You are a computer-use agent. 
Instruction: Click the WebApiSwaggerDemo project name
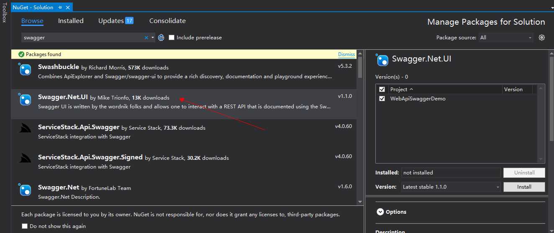tap(418, 99)
